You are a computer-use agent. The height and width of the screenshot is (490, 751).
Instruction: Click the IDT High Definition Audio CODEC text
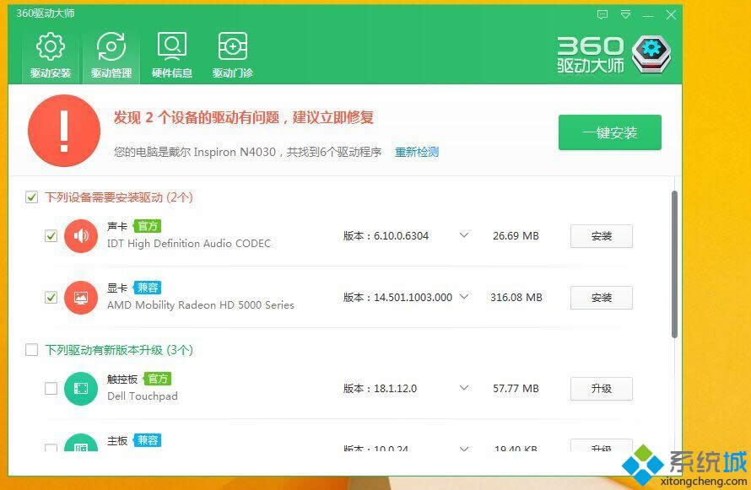(x=189, y=244)
